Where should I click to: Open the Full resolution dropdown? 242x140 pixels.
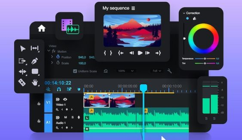157,71
